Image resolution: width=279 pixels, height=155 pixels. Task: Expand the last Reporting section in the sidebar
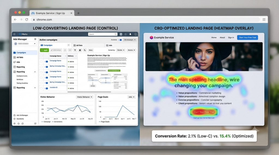[x=35, y=88]
